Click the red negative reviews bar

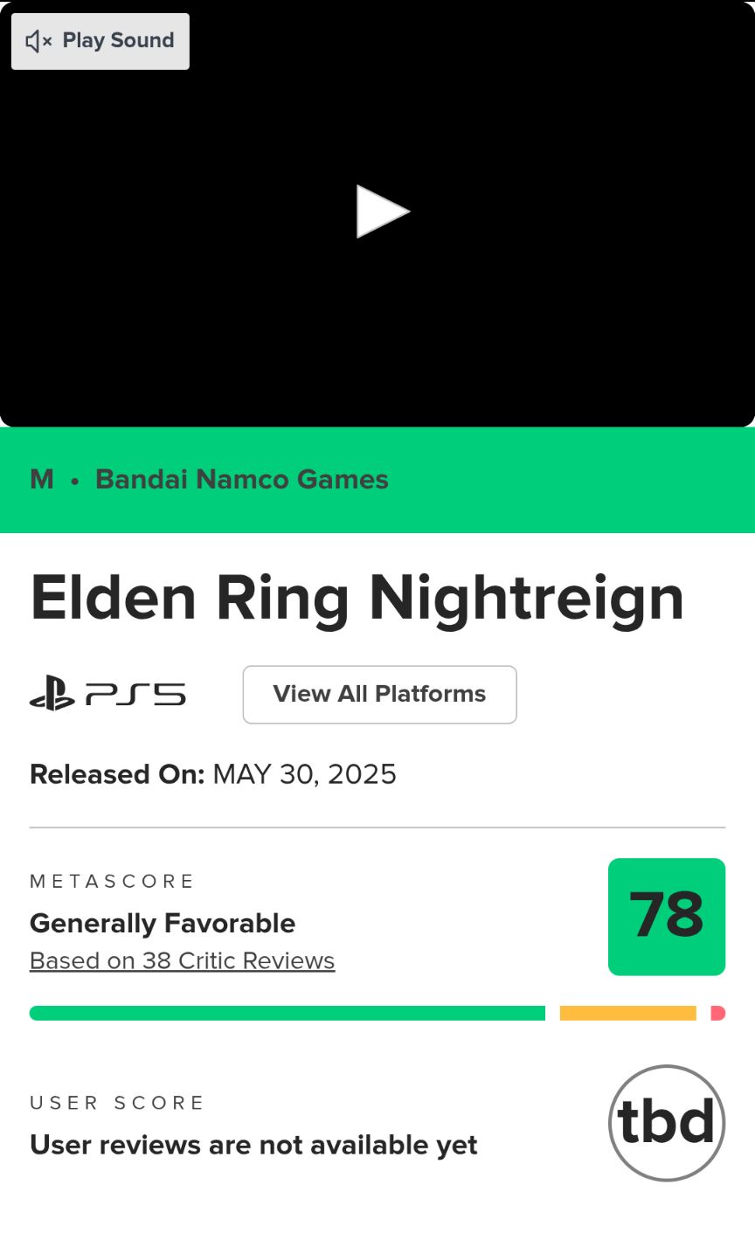(x=717, y=1014)
